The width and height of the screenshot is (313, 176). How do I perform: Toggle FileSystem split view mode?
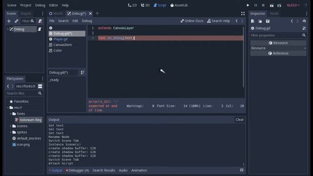(40, 86)
